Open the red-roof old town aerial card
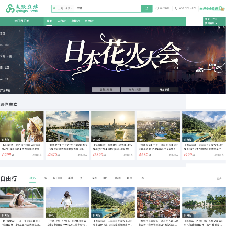 tap(159, 207)
